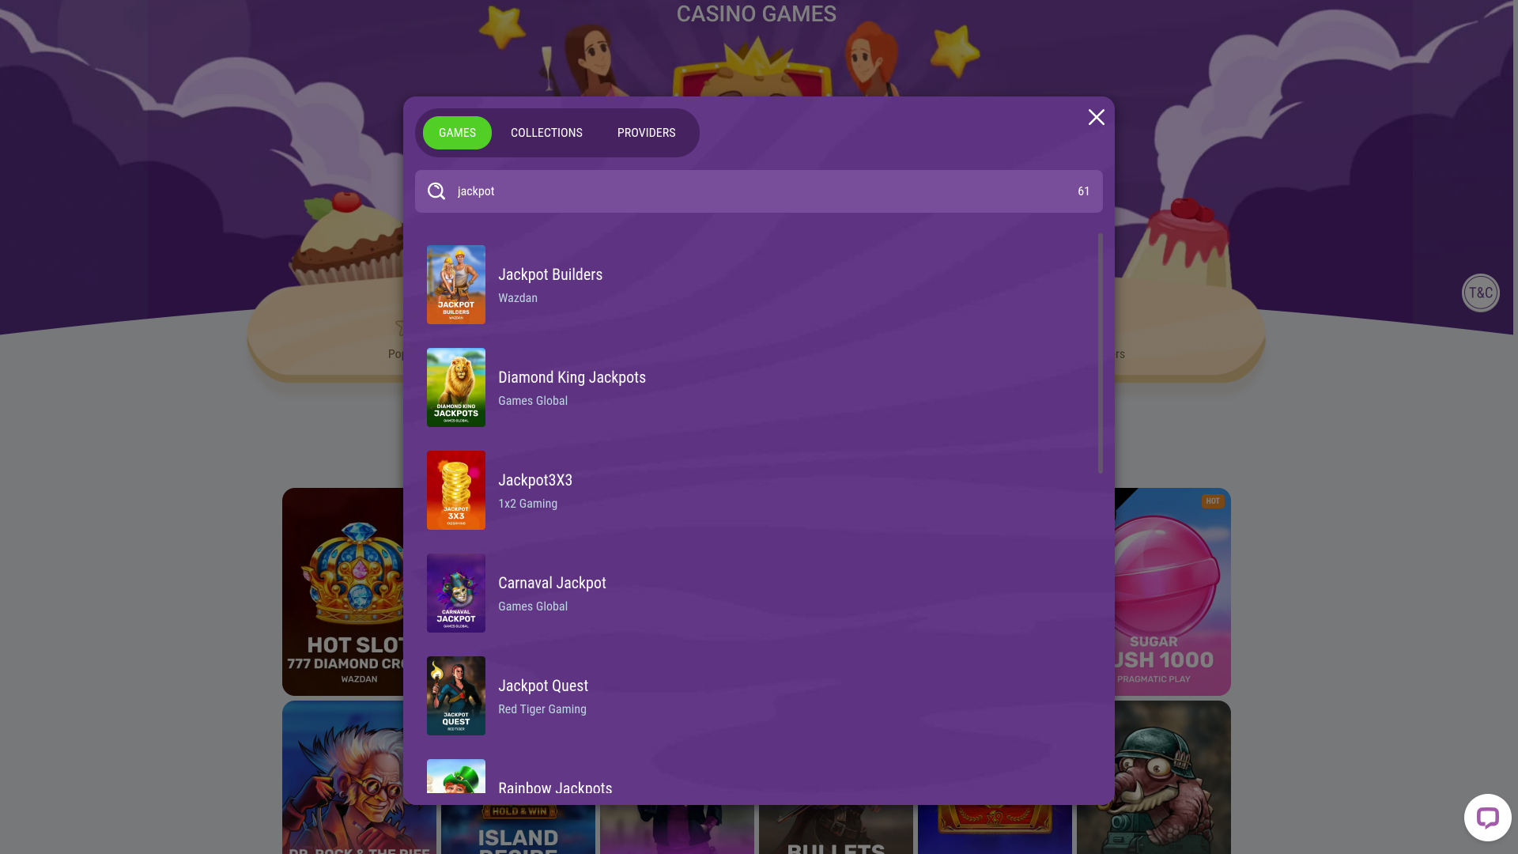This screenshot has width=1518, height=854.
Task: Click the T&C round badge
Action: [x=1480, y=293]
